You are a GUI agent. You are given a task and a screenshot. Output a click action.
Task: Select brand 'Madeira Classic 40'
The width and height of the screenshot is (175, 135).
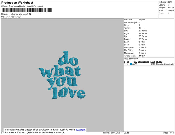[x=165, y=64]
